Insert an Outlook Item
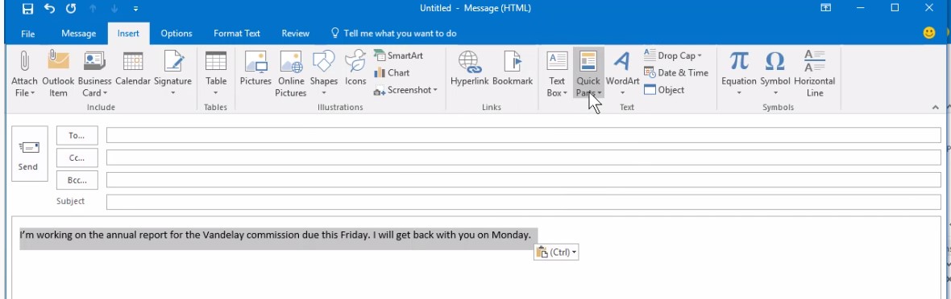951x299 pixels. pyautogui.click(x=58, y=75)
